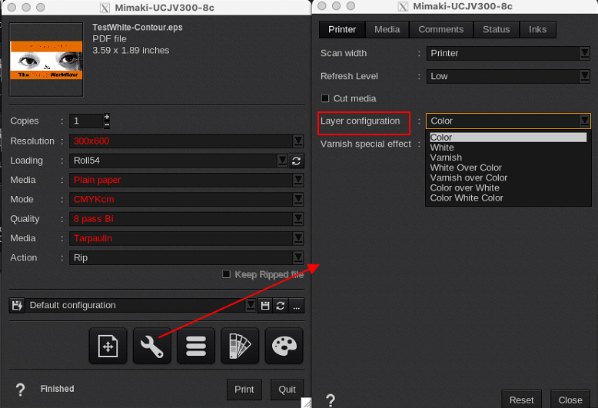This screenshot has width=598, height=408.
Task: Decrease copies with the minus stepper
Action: 107,124
